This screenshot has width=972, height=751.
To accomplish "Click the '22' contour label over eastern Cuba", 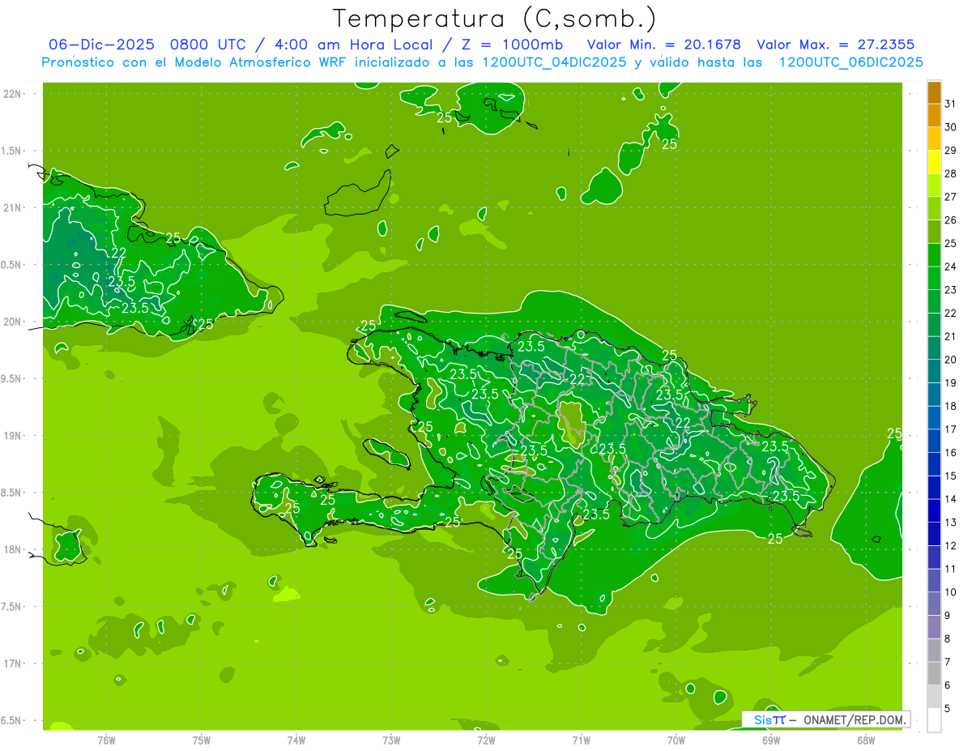I will tap(118, 253).
